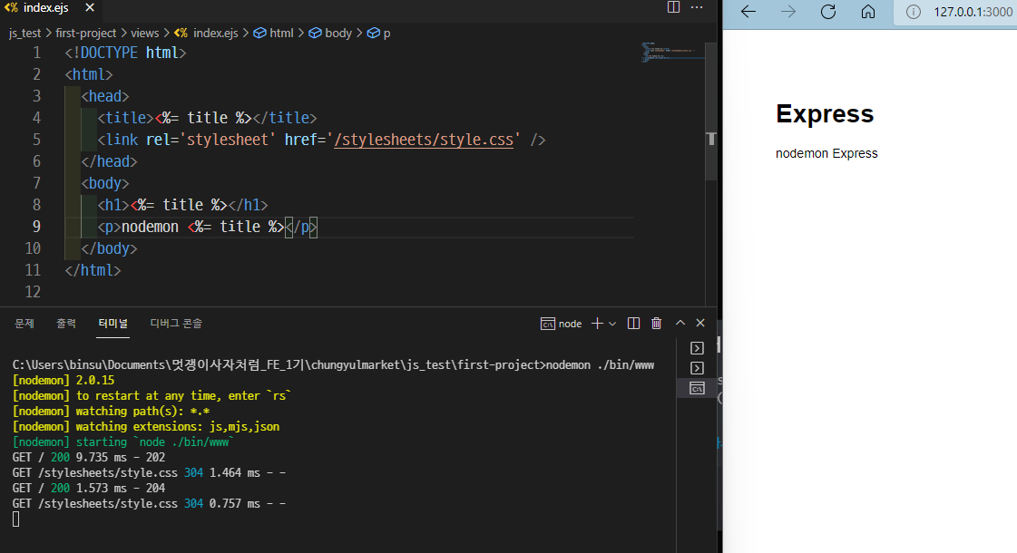This screenshot has height=553, width=1017.
Task: Click 'GET / 200 9.735 ms' log line
Action: (x=89, y=458)
